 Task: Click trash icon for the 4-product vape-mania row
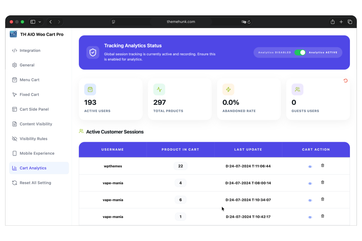[x=322, y=182]
